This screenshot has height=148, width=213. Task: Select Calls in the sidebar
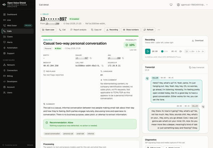click(18, 31)
